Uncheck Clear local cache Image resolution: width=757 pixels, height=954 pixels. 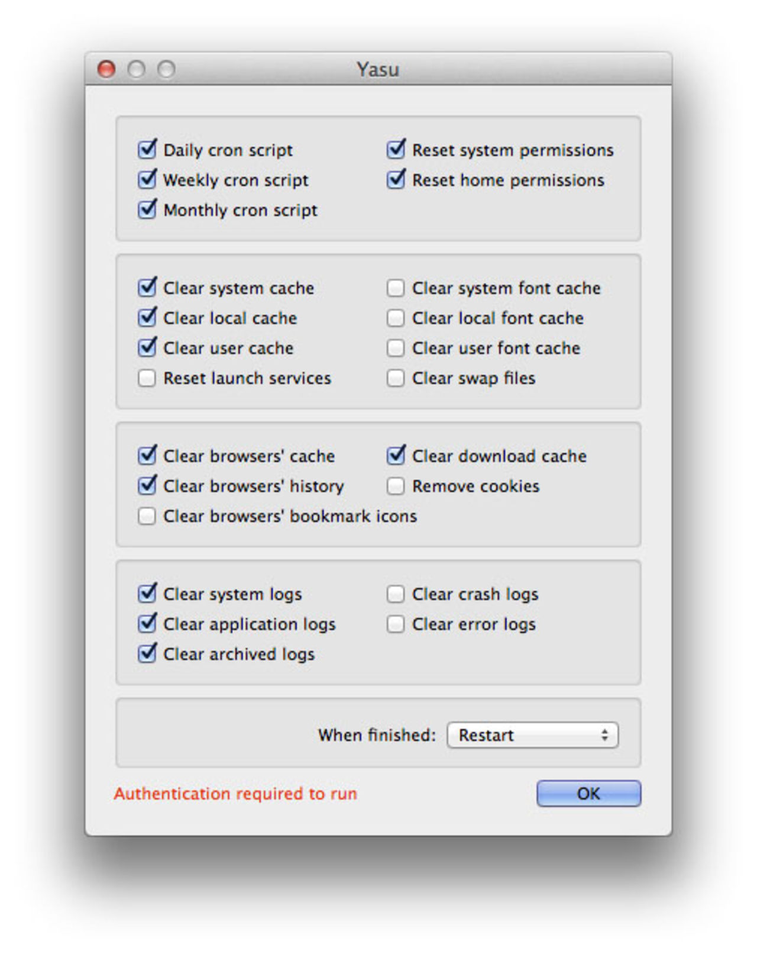[147, 318]
